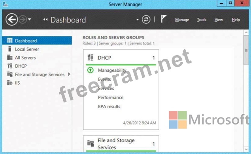The height and width of the screenshot is (154, 251).
Task: Click the DHCP tile icon
Action: pos(91,58)
